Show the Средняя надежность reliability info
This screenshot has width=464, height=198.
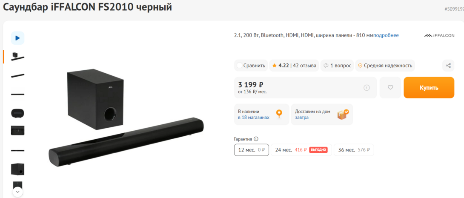(x=385, y=66)
